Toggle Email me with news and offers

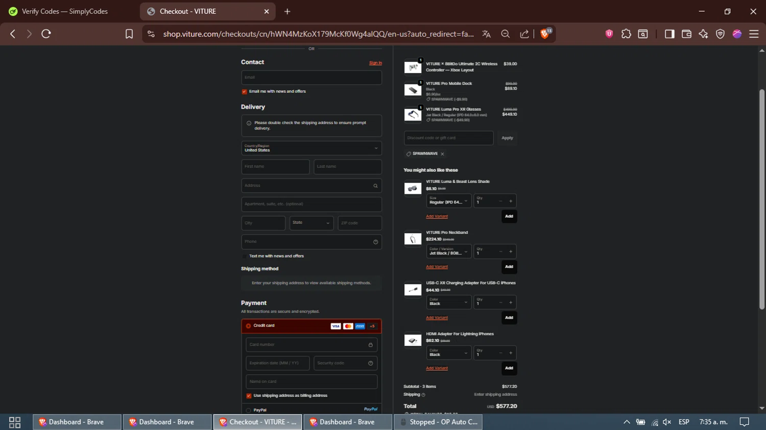pos(244,92)
